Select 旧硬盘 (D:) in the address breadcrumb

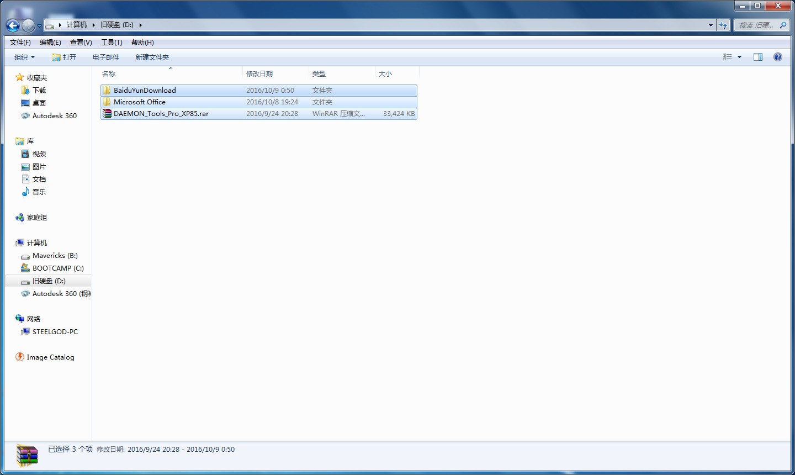[117, 25]
